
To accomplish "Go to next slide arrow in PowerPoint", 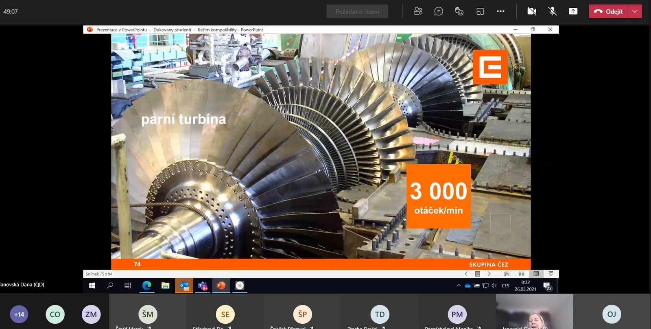I will pos(489,274).
